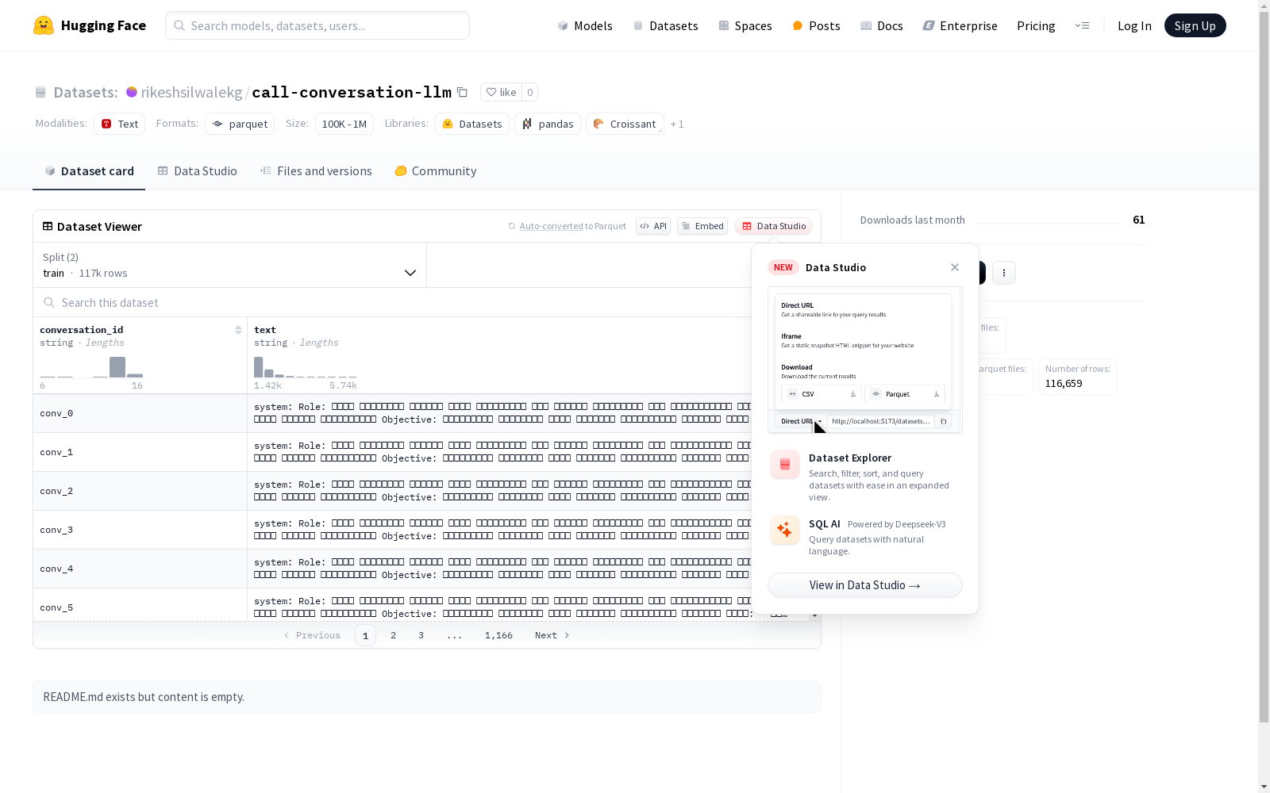
Task: Click the like count number
Action: pos(530,92)
